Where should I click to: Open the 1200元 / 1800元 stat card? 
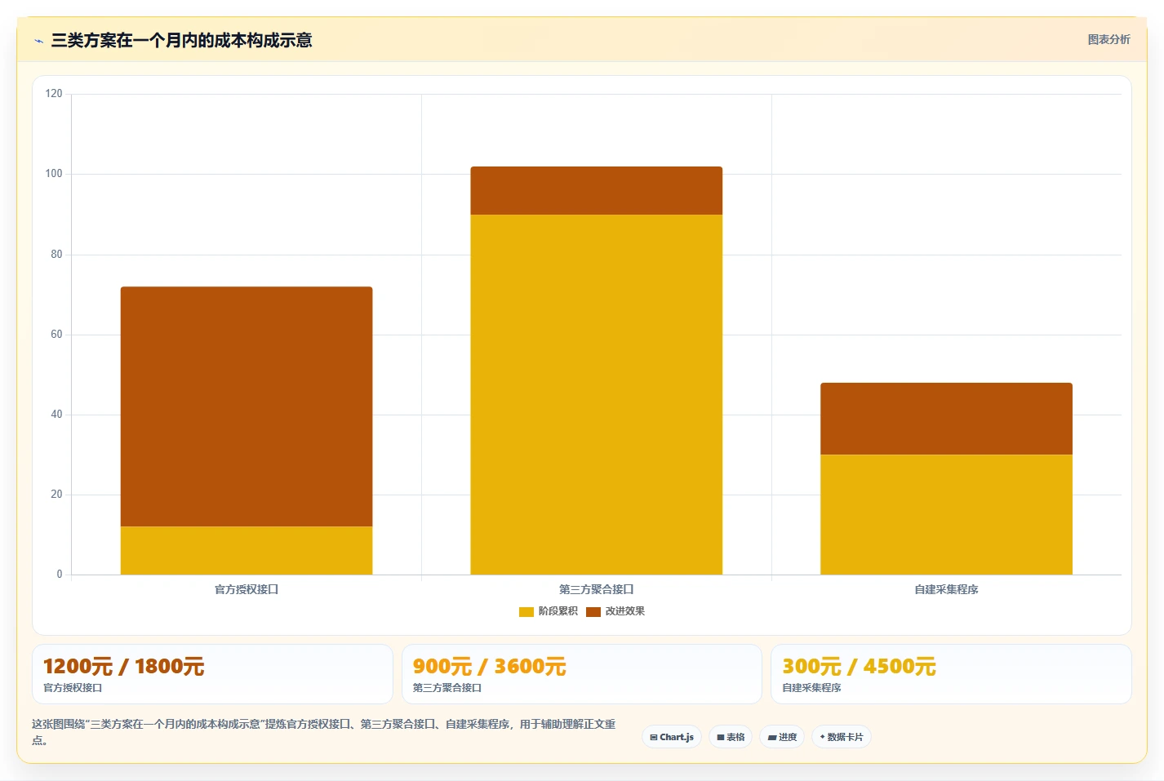pos(212,674)
